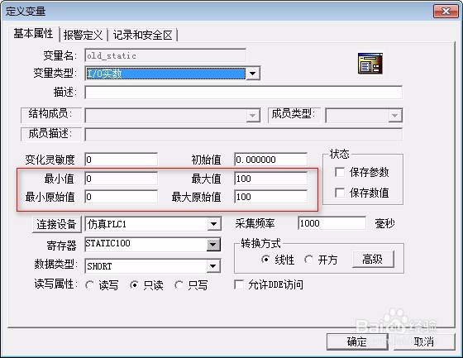Open the 报警定义 tab
Image resolution: width=463 pixels, height=358 pixels.
83,36
